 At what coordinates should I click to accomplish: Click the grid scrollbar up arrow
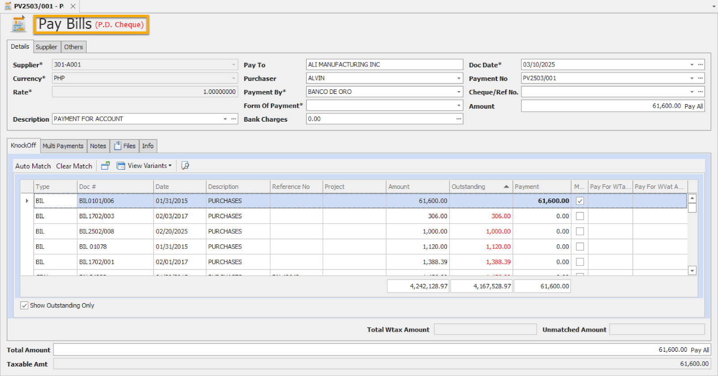click(692, 198)
